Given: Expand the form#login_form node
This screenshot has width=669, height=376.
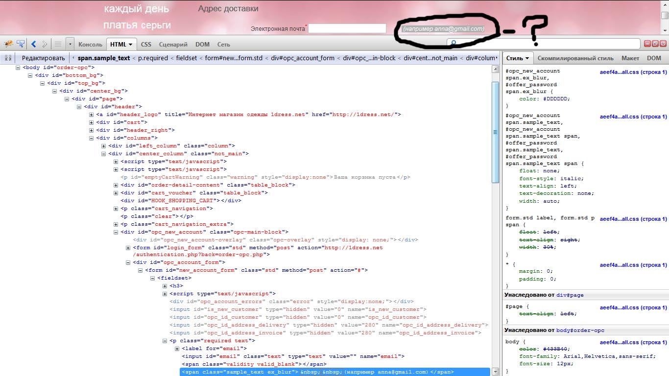Looking at the screenshot, I should pyautogui.click(x=128, y=248).
